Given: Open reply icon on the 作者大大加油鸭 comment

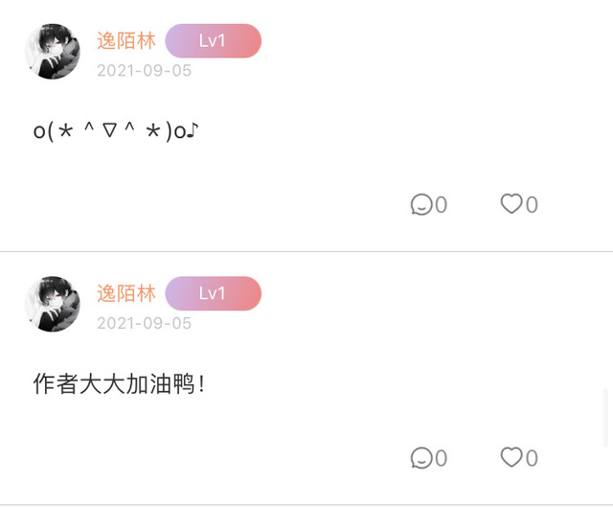Looking at the screenshot, I should (x=421, y=457).
